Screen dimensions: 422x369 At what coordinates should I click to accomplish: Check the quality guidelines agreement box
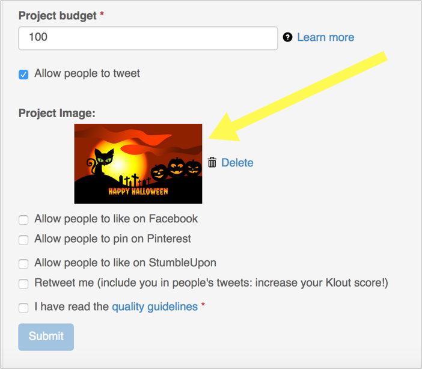pyautogui.click(x=23, y=308)
